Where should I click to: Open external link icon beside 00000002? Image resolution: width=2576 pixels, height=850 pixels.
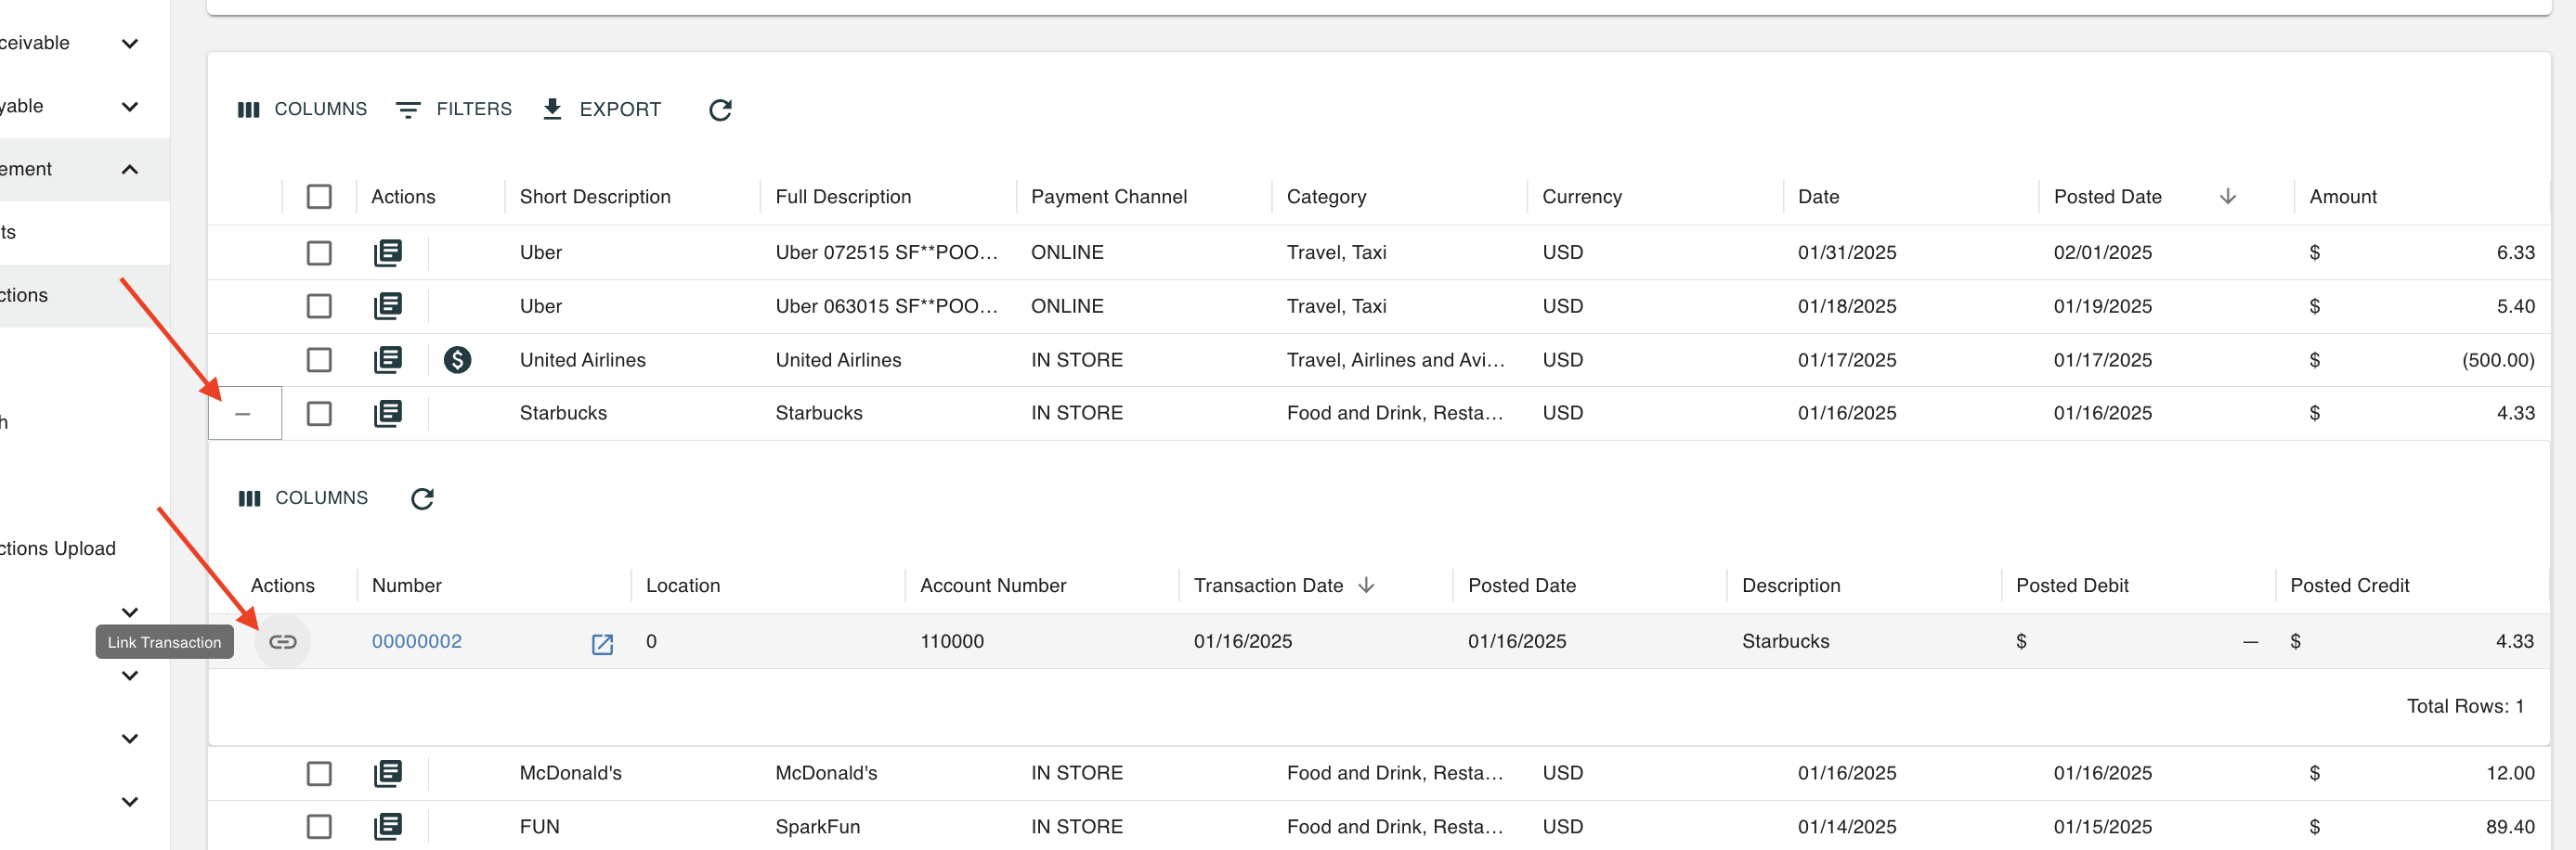602,643
